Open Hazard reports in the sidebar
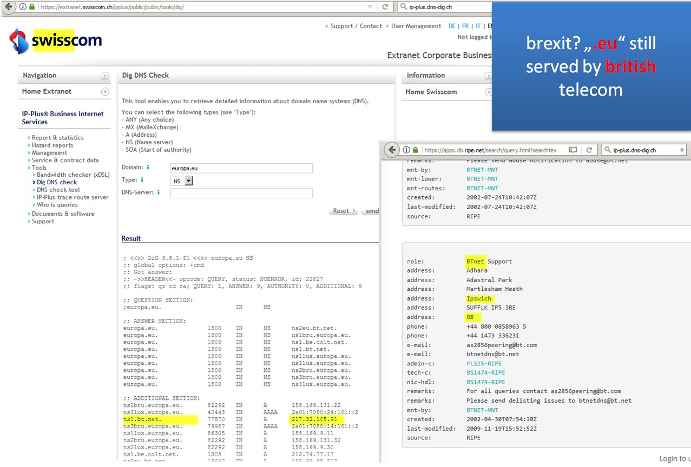 pos(52,145)
